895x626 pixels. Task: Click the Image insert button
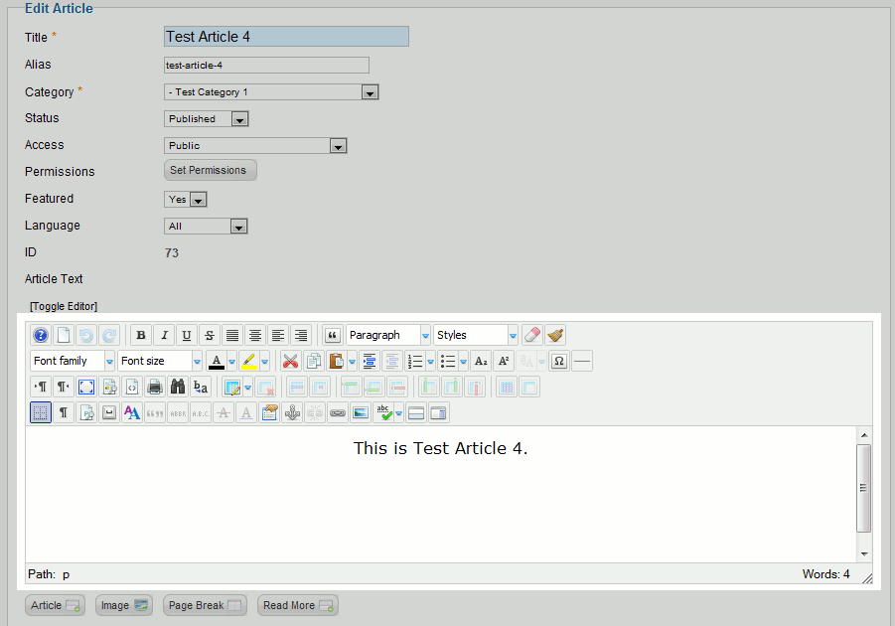point(124,605)
